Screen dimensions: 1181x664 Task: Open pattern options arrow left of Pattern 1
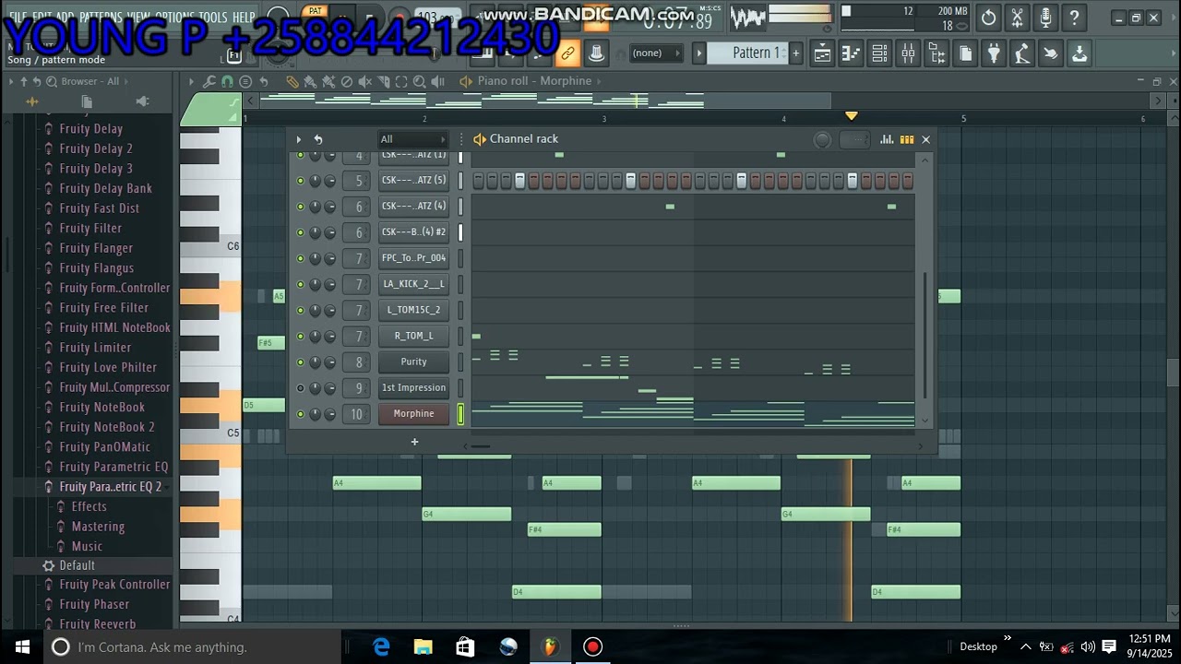(x=699, y=53)
